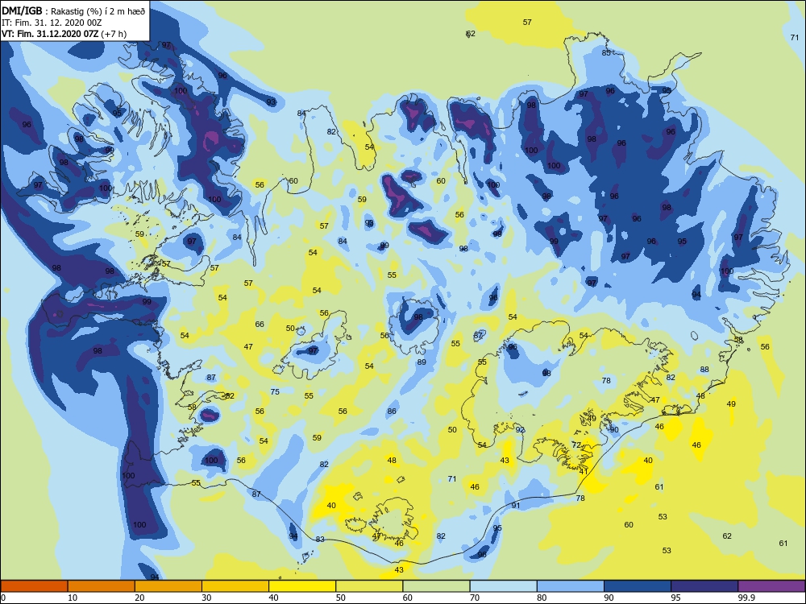
Task: Click the humidity value '92' on the map
Action: pyautogui.click(x=520, y=430)
